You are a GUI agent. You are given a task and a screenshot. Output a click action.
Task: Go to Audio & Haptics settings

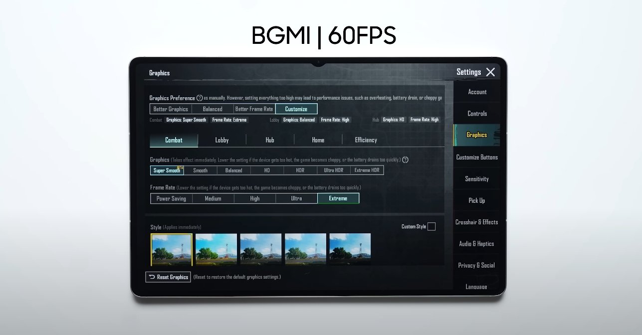point(476,244)
